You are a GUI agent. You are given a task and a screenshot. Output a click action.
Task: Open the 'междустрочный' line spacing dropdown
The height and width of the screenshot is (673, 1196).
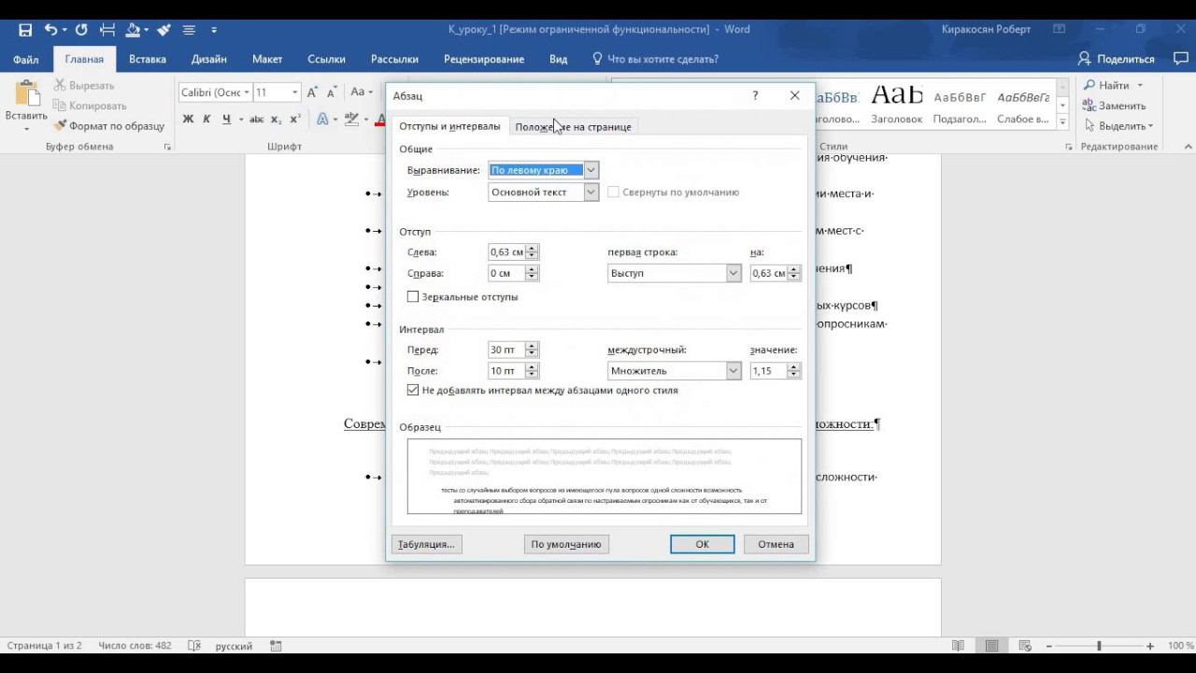pos(733,371)
